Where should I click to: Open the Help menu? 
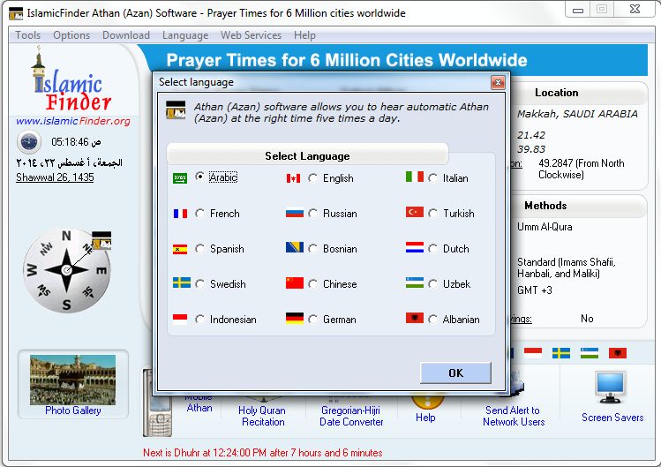pos(304,35)
